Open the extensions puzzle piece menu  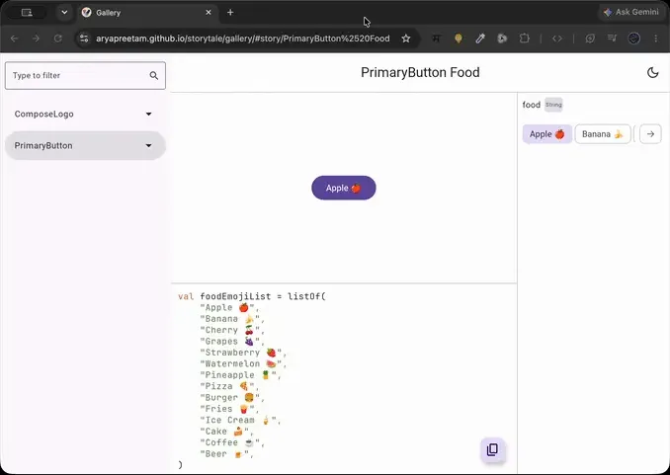pyautogui.click(x=524, y=39)
